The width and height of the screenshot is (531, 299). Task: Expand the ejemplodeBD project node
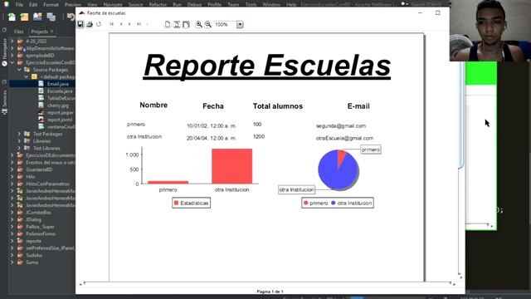12,56
